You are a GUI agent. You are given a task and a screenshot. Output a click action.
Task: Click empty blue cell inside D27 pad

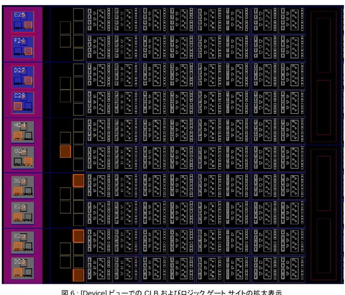18,80
